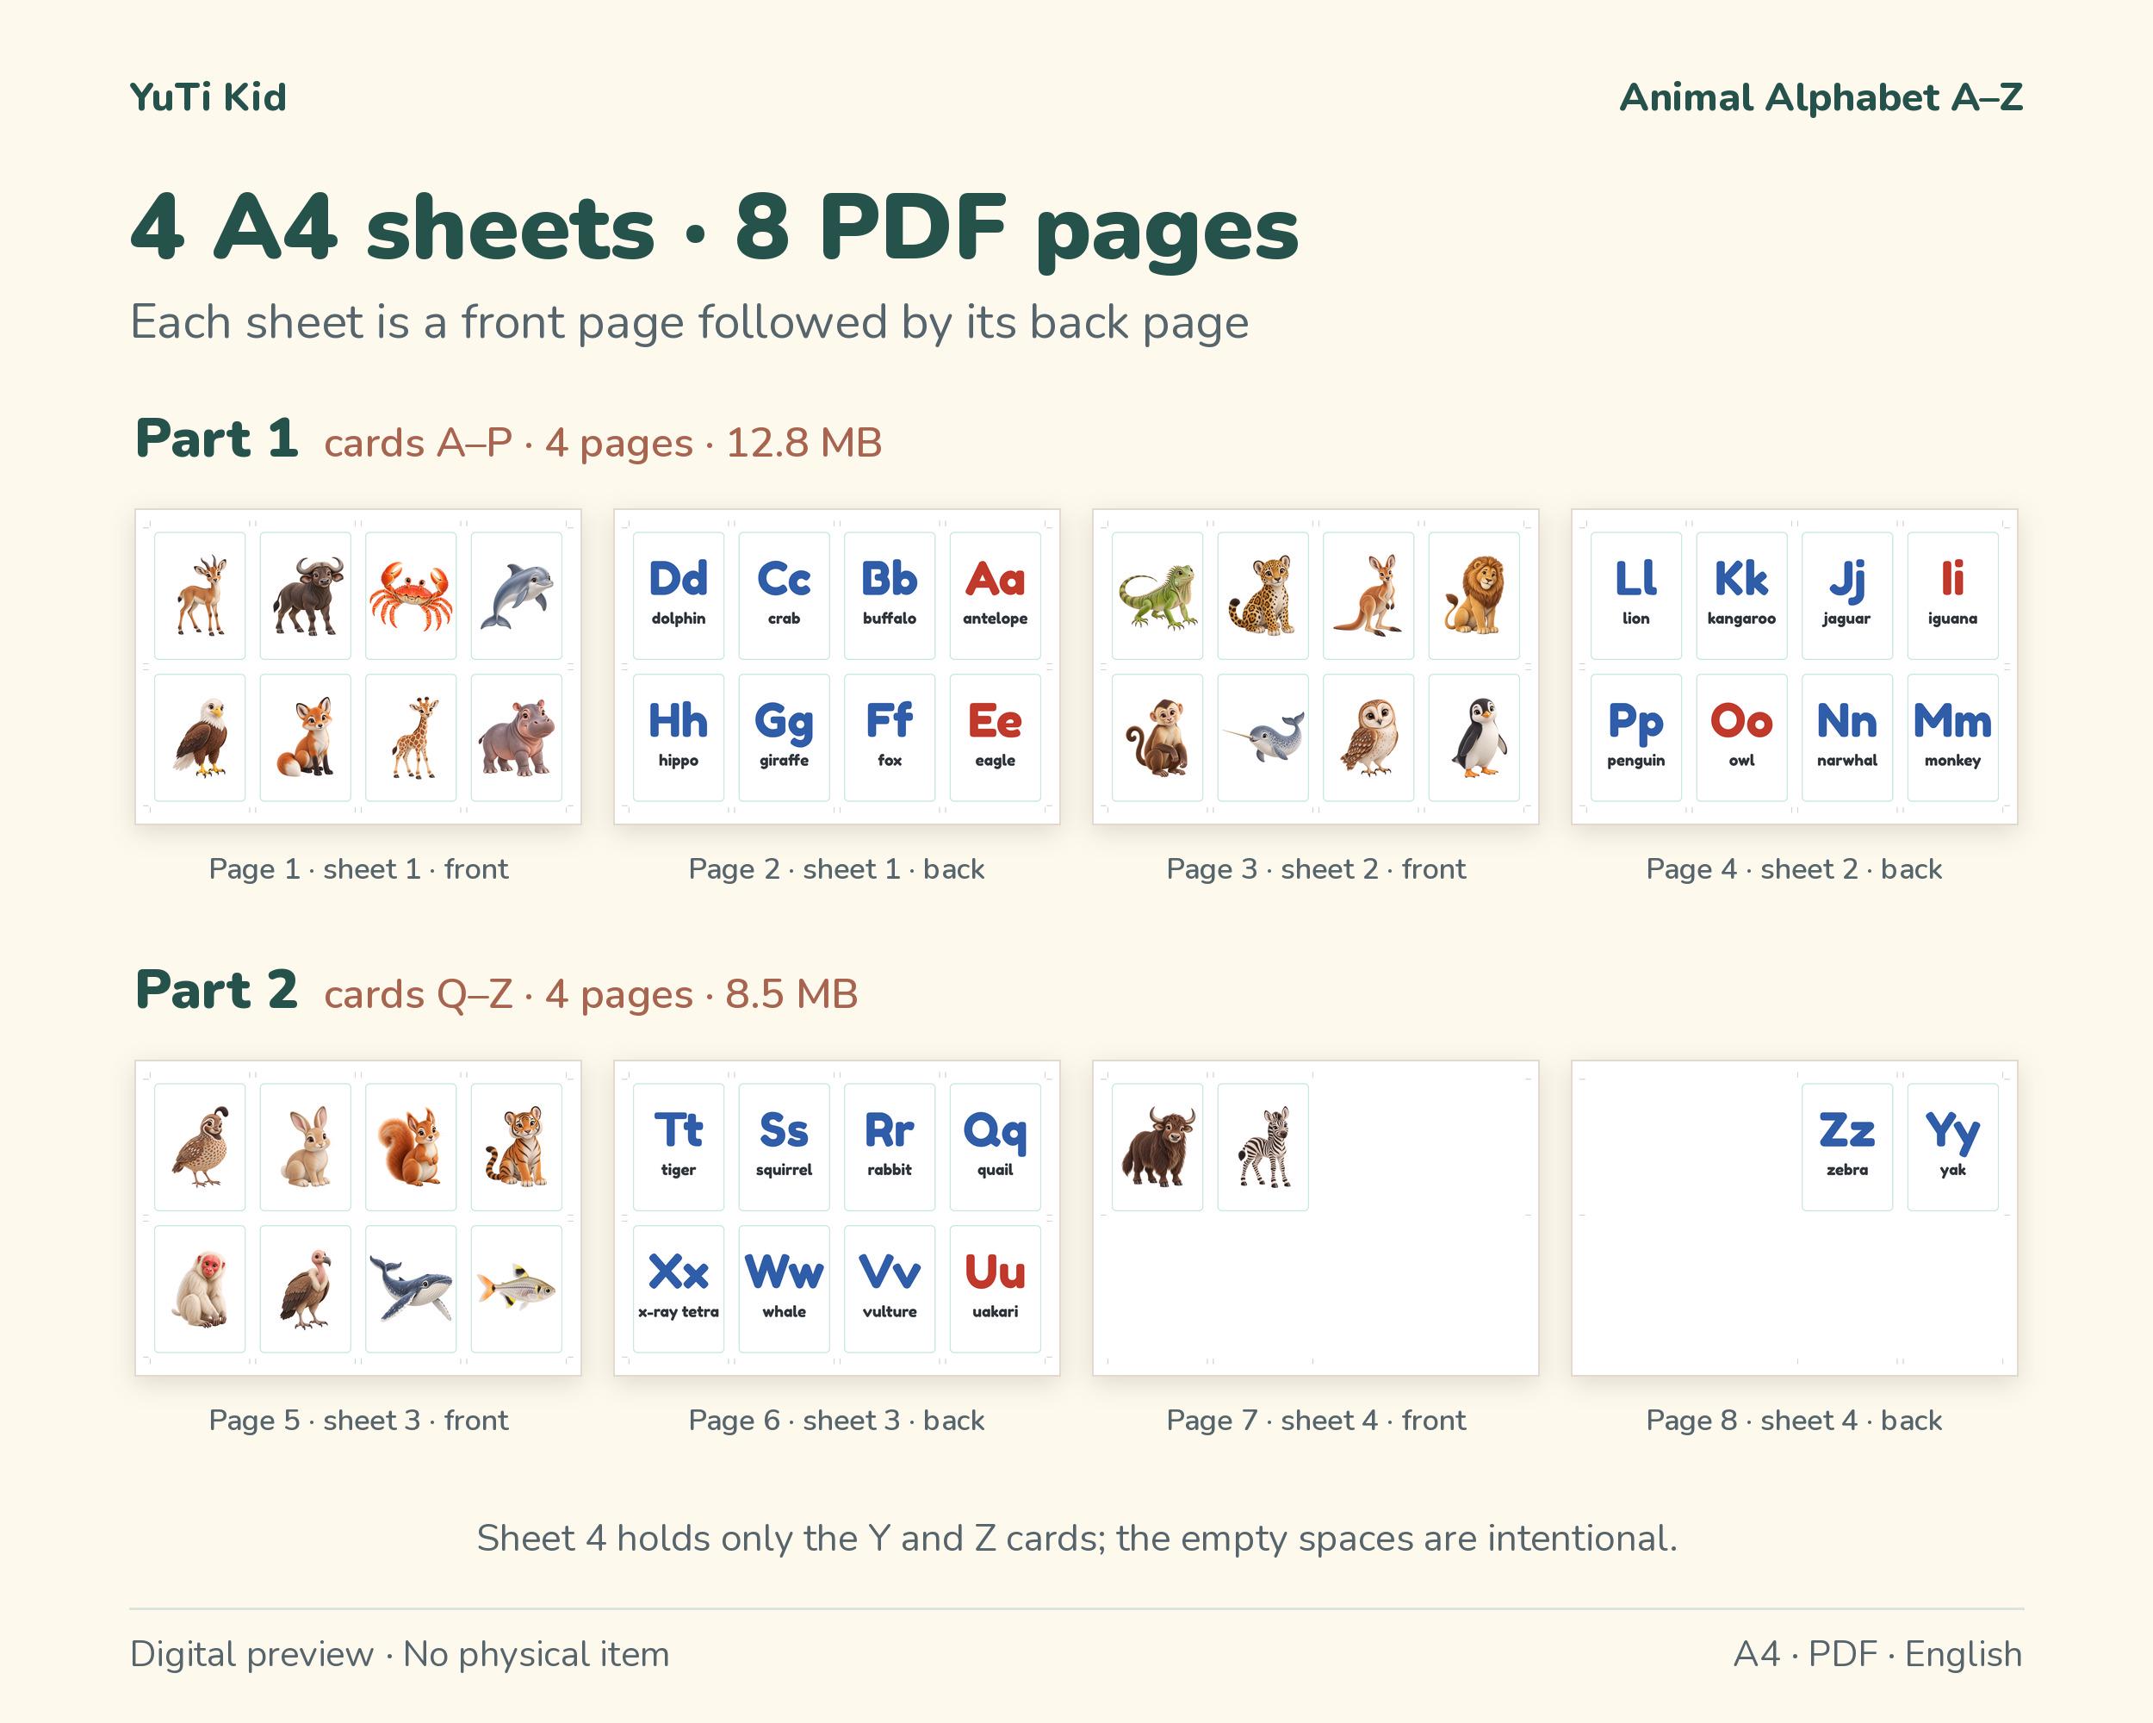Click the 'Part 1' heading
Screen dimensions: 2153x1723
(217, 439)
